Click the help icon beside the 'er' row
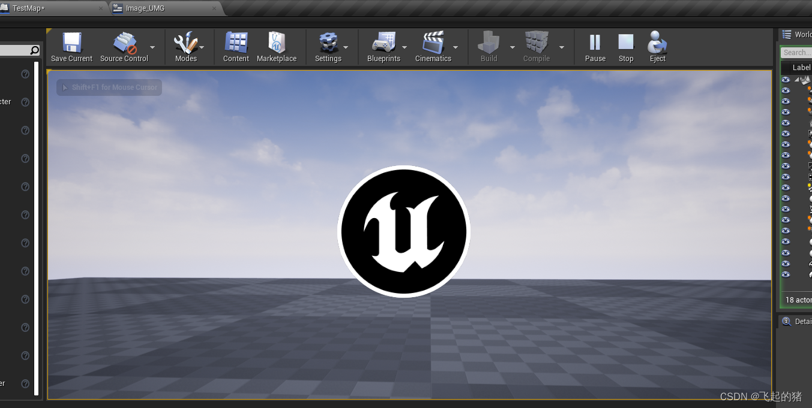Image resolution: width=812 pixels, height=408 pixels. pyautogui.click(x=25, y=383)
